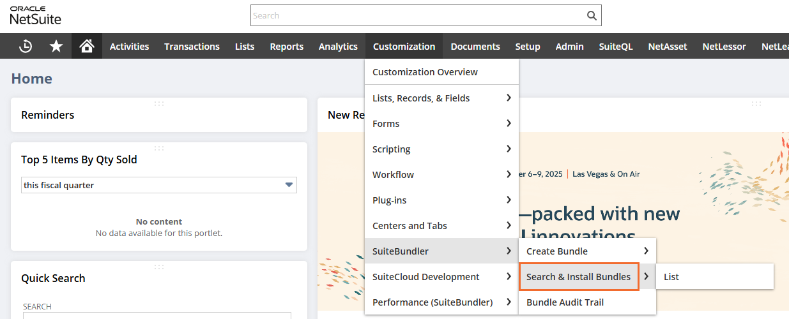
Task: Select Customization Overview
Action: click(442, 72)
